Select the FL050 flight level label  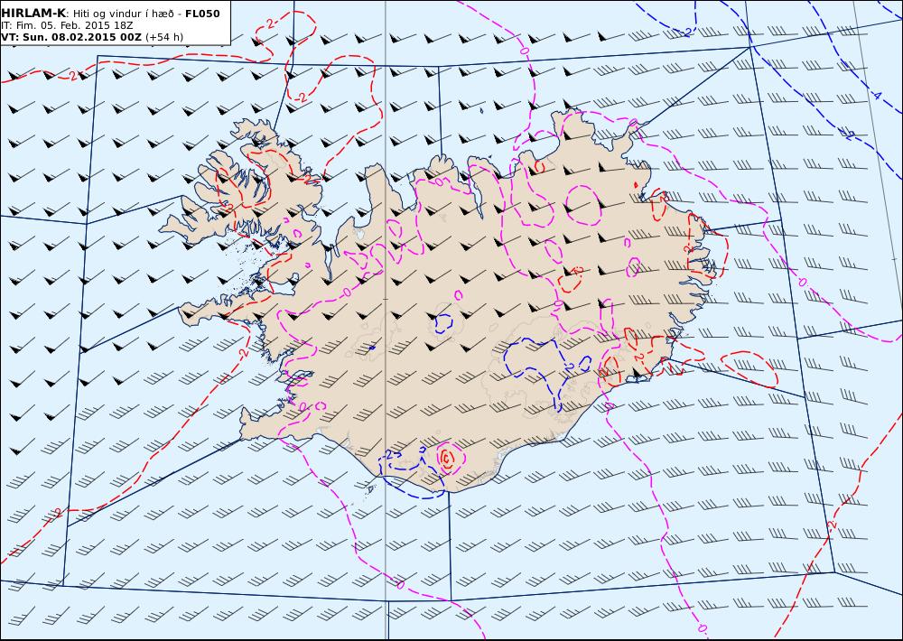[x=202, y=14]
